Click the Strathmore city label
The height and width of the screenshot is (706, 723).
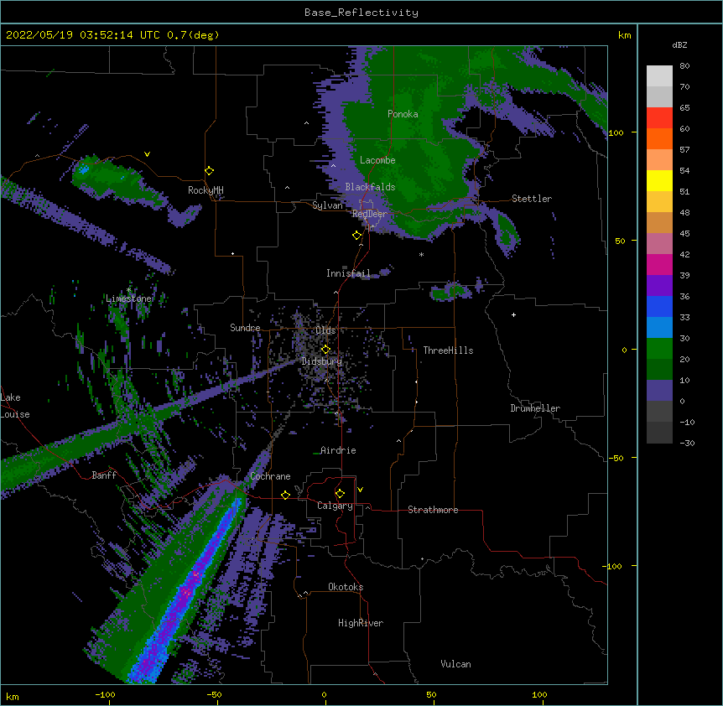(433, 510)
